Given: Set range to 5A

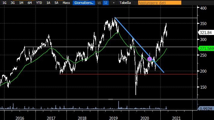Looking at the screenshot, I should [56, 3].
